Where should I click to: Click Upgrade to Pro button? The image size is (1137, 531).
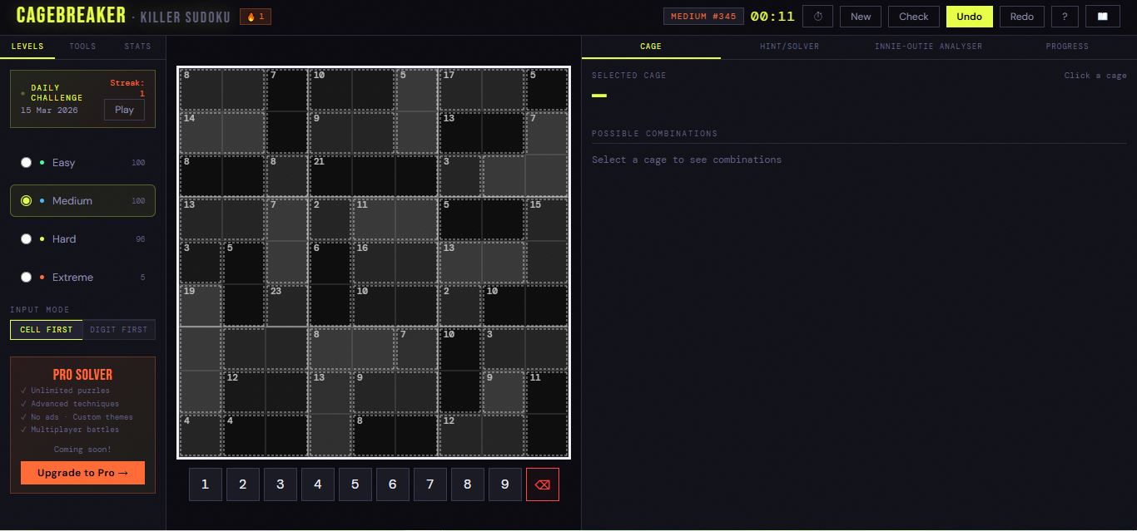pos(82,473)
